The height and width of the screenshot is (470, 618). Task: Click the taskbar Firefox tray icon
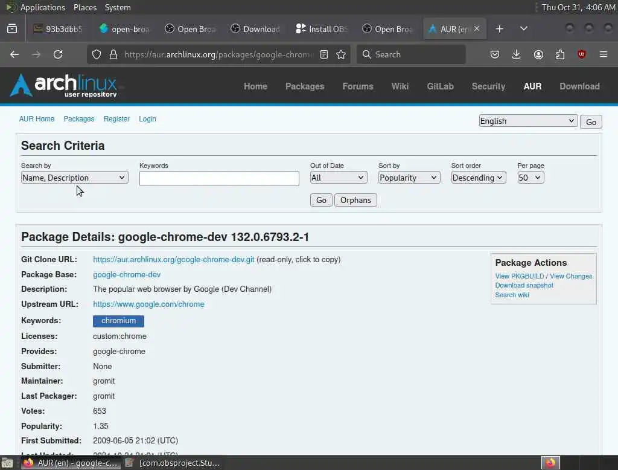tap(550, 463)
